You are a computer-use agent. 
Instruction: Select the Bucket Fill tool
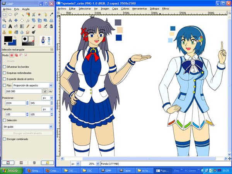click(x=16, y=26)
